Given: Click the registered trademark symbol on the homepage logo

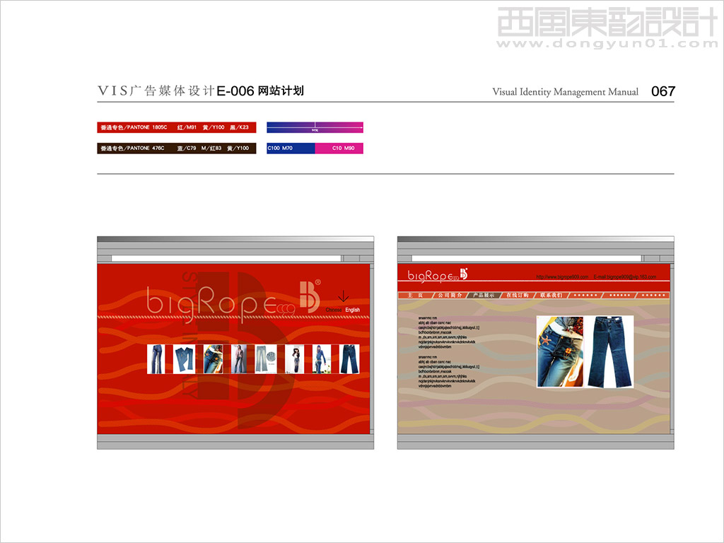Looking at the screenshot, I should pos(318,281).
